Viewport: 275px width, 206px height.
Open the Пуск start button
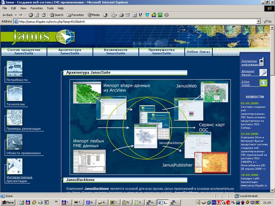click(8, 202)
